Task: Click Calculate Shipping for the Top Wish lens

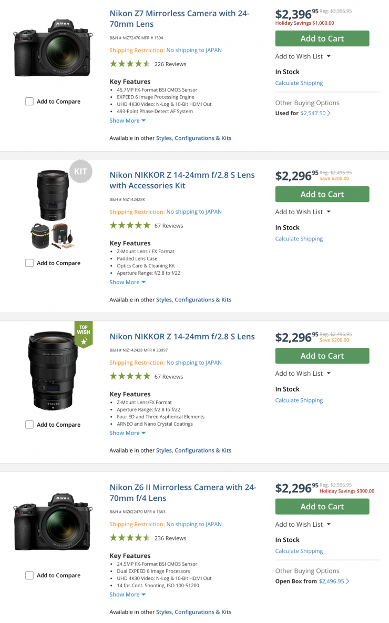Action: [299, 400]
